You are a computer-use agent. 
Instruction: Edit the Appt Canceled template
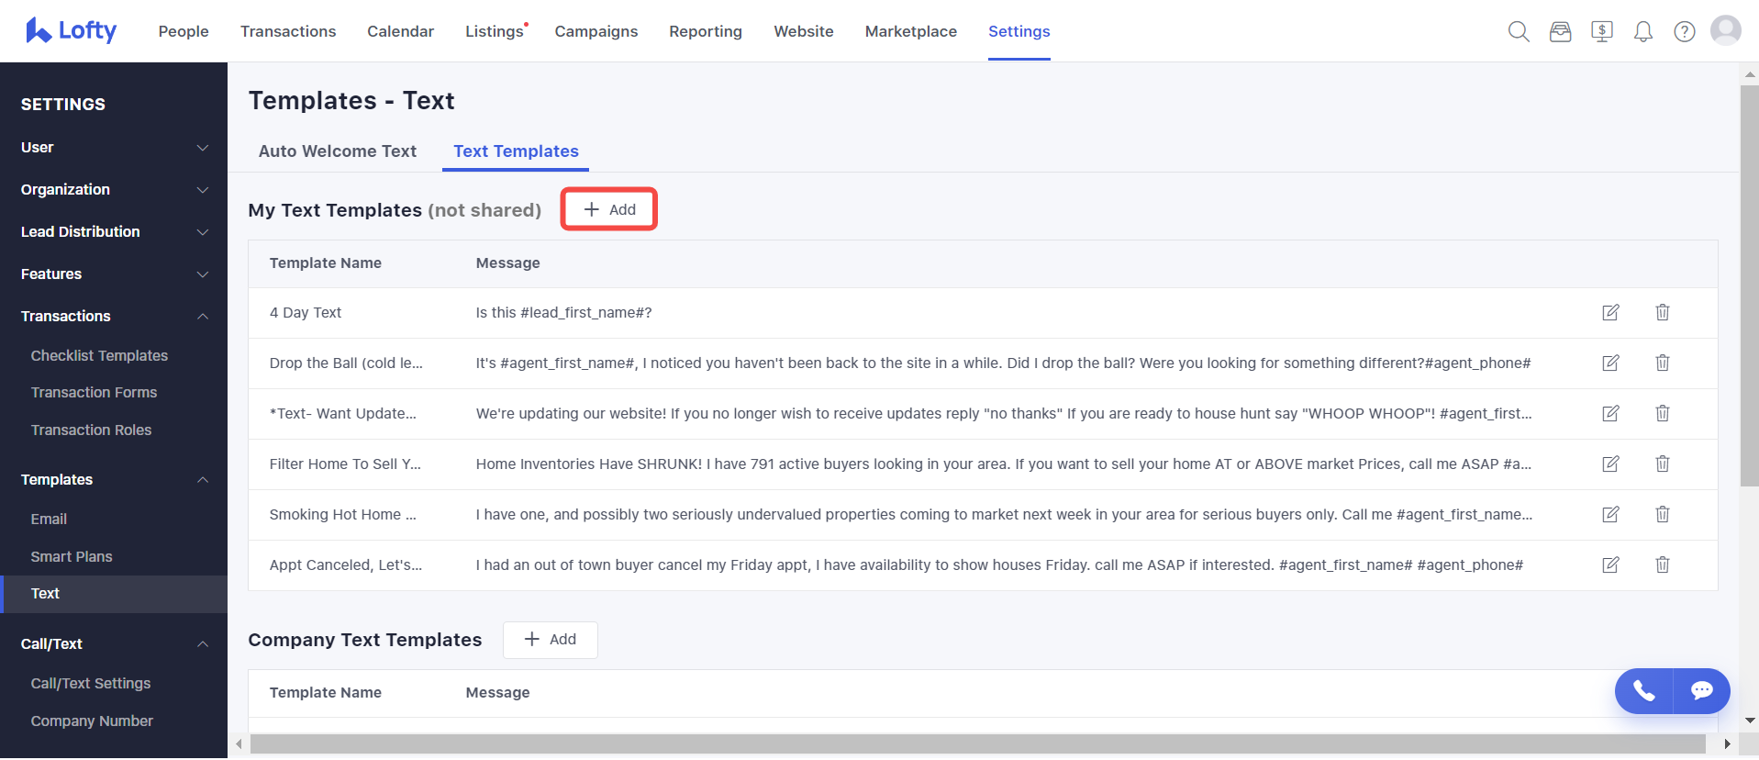[x=1610, y=564]
